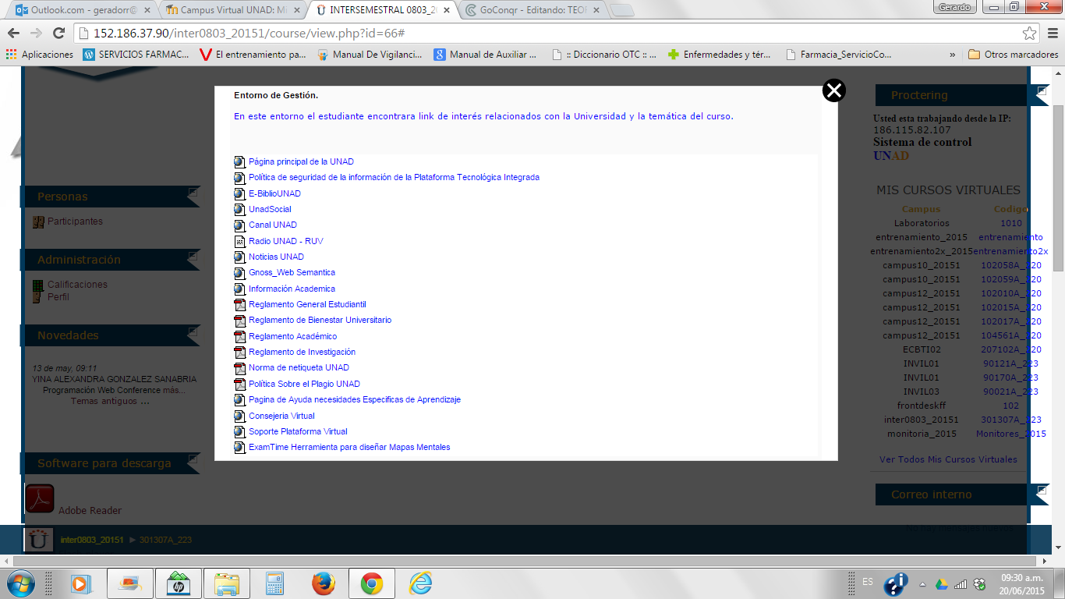Click the globe icon beside Página principal de la UNAD

coord(240,162)
